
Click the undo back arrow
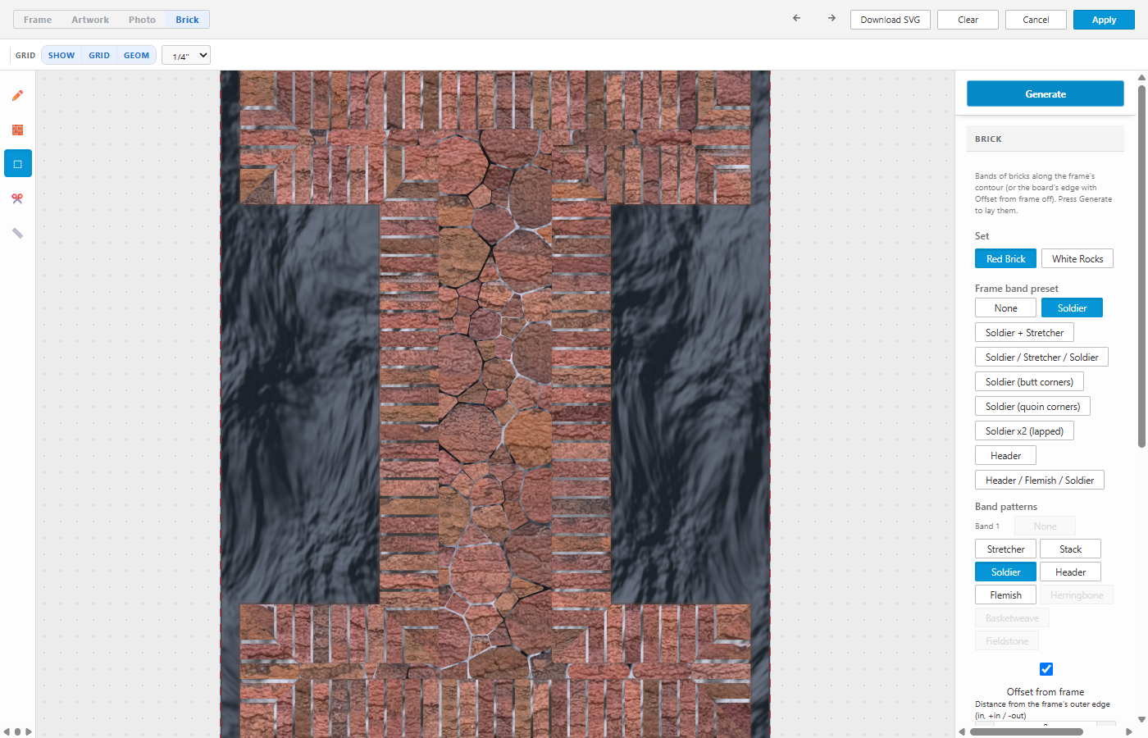(x=796, y=18)
